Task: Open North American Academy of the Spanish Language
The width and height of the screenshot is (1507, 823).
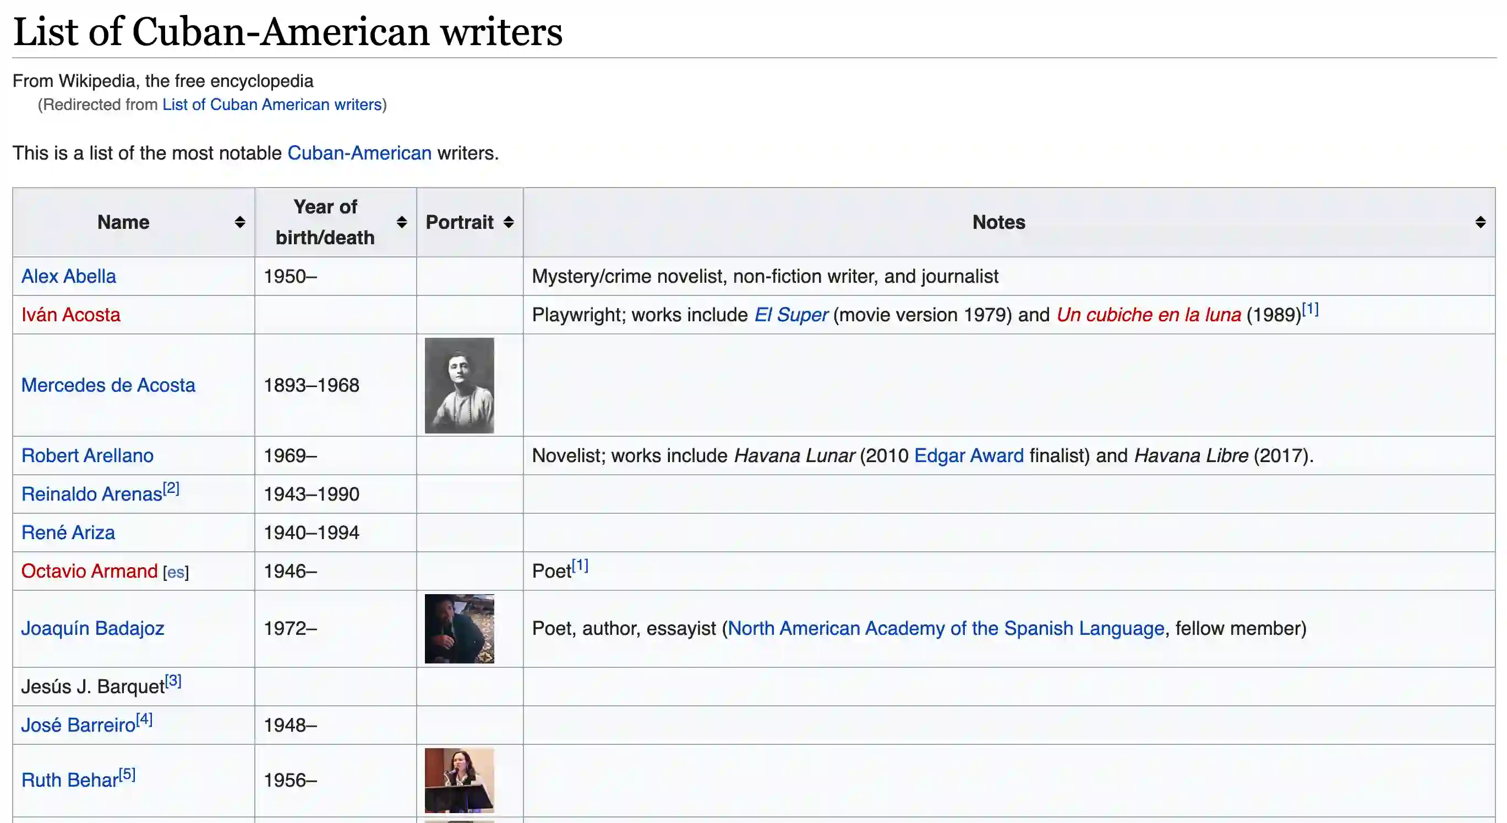Action: click(x=946, y=628)
